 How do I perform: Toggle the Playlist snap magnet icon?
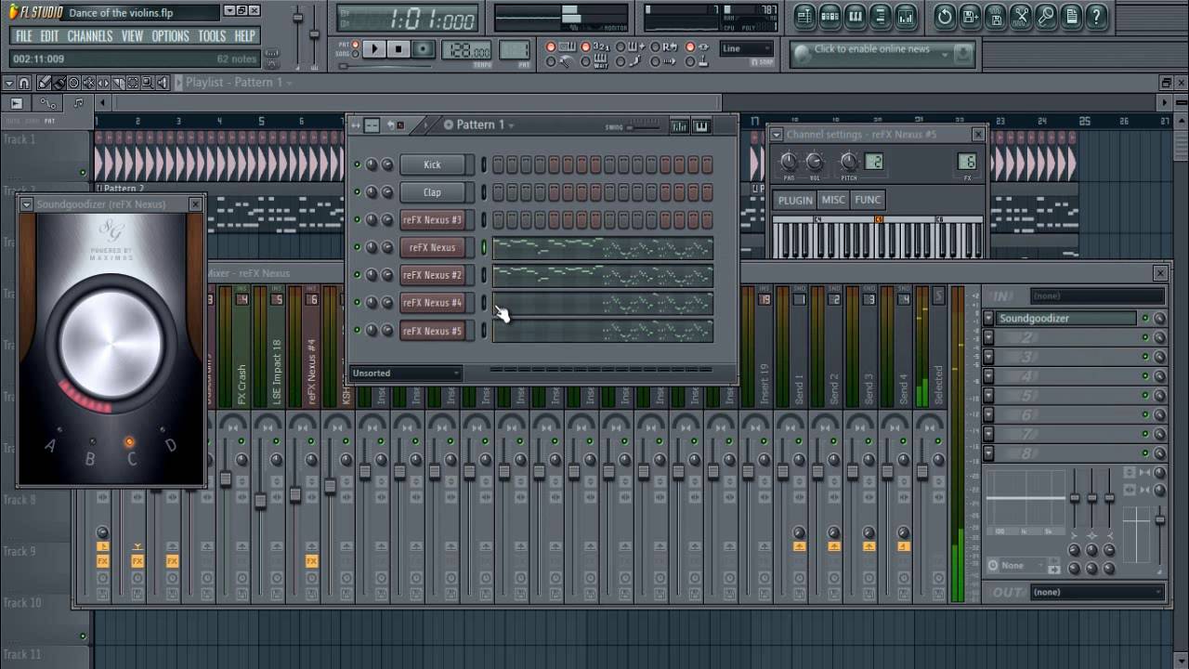[x=24, y=83]
